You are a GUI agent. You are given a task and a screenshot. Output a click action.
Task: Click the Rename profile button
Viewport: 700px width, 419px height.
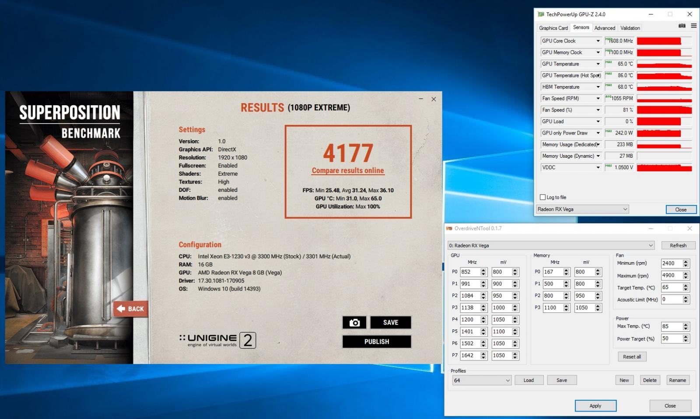point(677,380)
